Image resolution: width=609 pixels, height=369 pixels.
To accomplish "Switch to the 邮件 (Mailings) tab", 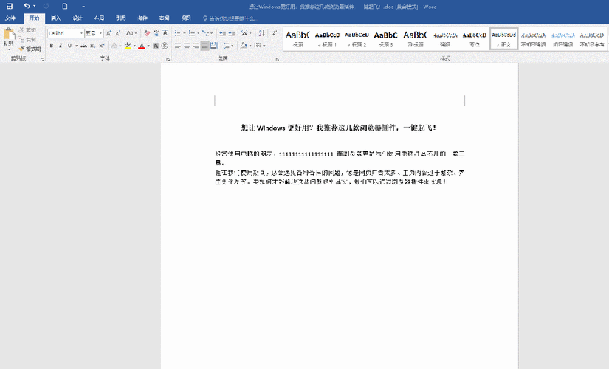I will (x=142, y=18).
